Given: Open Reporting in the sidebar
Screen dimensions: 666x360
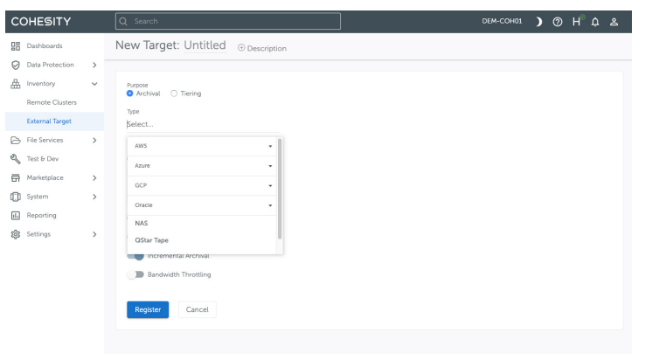Looking at the screenshot, I should (x=42, y=215).
